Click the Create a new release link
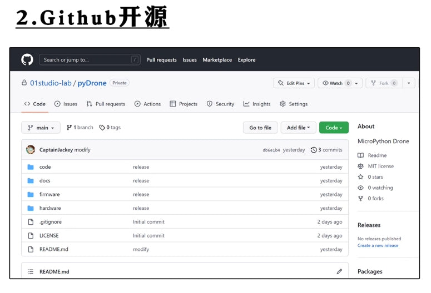431x293 pixels. tap(378, 245)
